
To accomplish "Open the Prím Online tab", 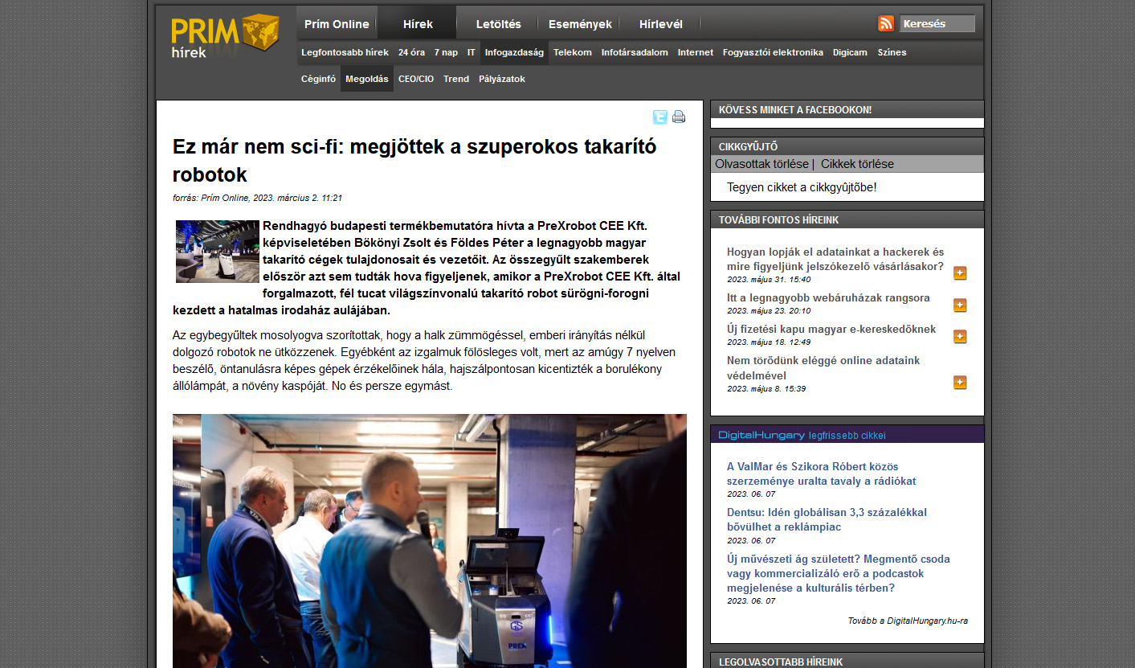I will (337, 24).
